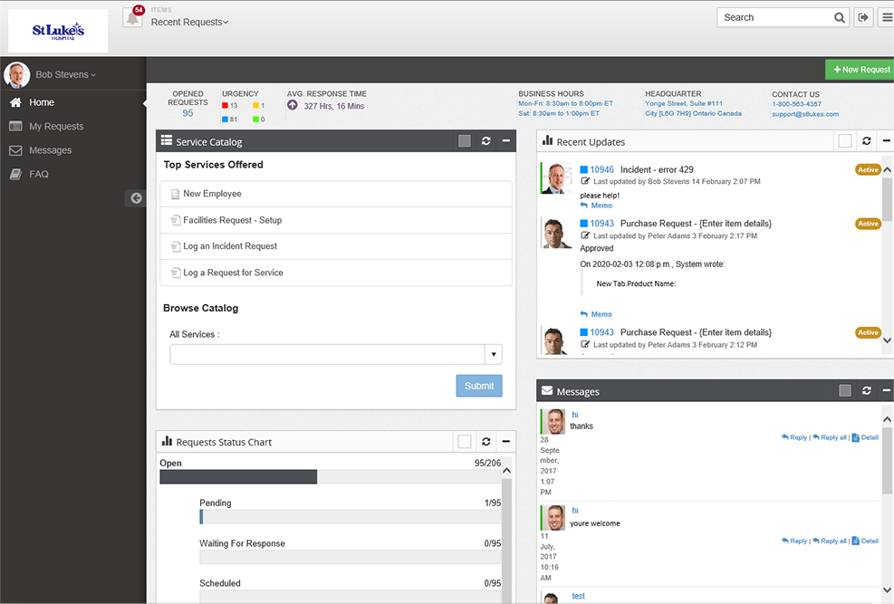Open the All Services dropdown arrow
Image resolution: width=894 pixels, height=604 pixels.
pos(494,354)
